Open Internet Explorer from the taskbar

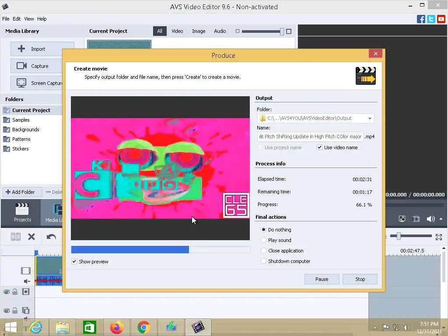point(36,327)
